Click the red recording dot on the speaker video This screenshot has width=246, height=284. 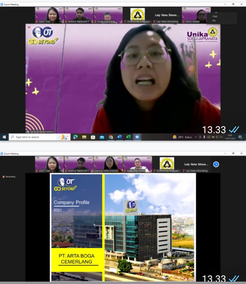tap(29, 27)
